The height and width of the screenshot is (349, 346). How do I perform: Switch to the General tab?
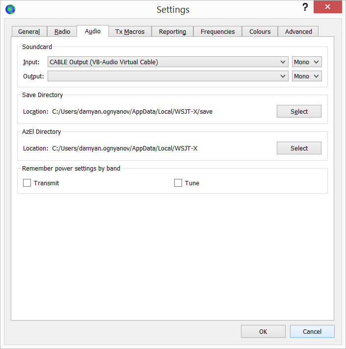(x=29, y=31)
